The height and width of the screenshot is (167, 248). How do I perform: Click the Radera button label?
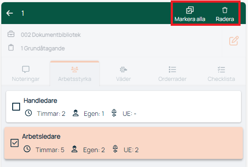225,19
